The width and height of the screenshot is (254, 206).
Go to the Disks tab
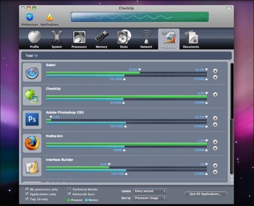pos(124,39)
